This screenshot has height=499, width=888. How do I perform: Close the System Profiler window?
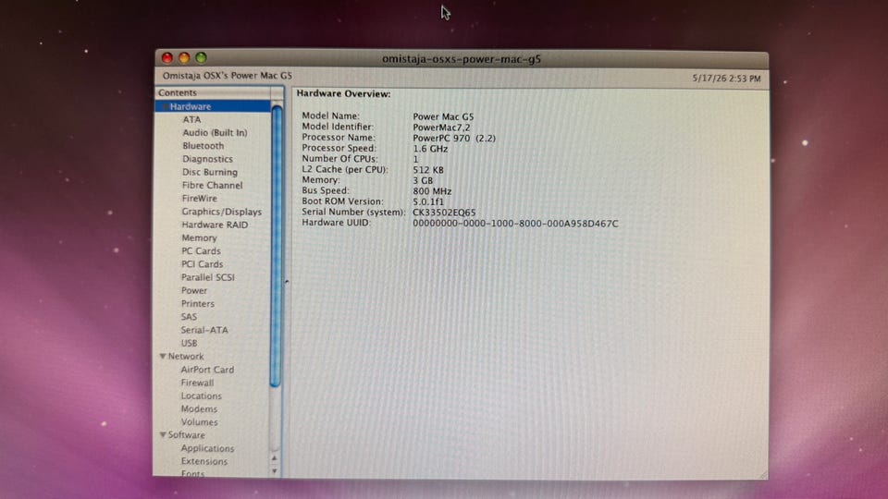[167, 57]
